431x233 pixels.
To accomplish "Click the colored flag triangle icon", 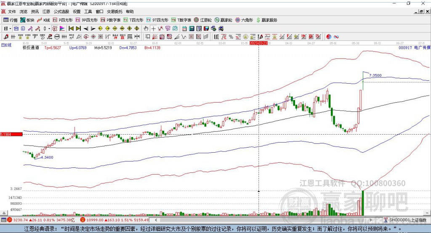I will (62, 29).
